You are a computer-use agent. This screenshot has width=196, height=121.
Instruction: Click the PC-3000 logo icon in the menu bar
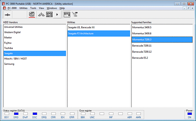(x=5, y=8)
